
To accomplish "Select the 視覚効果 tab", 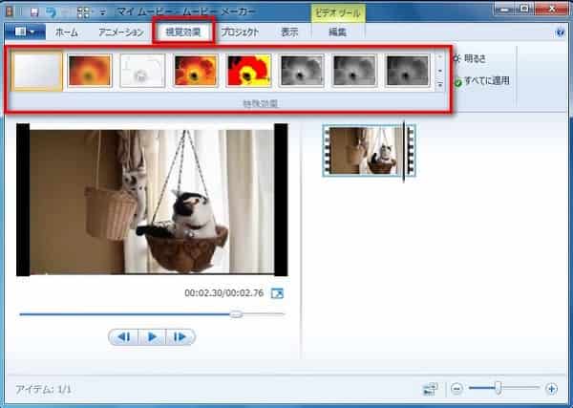I will [183, 32].
